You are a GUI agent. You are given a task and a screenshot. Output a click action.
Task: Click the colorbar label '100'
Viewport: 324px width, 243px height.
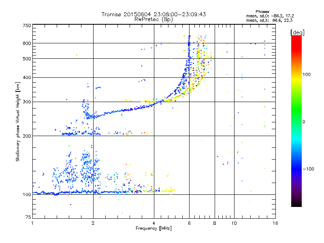point(307,75)
